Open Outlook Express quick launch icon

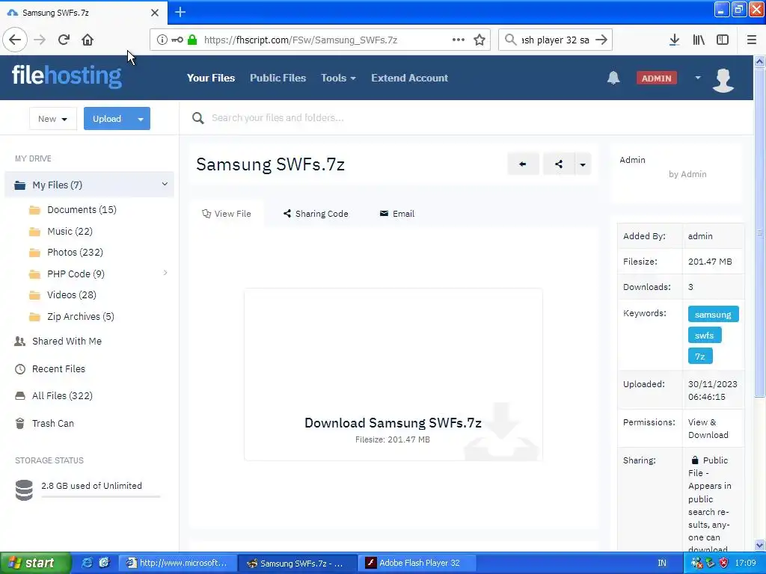coord(105,563)
